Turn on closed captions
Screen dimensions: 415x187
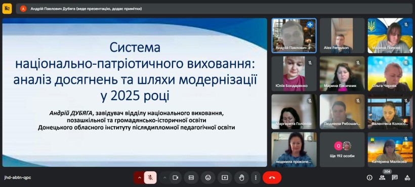(191, 178)
